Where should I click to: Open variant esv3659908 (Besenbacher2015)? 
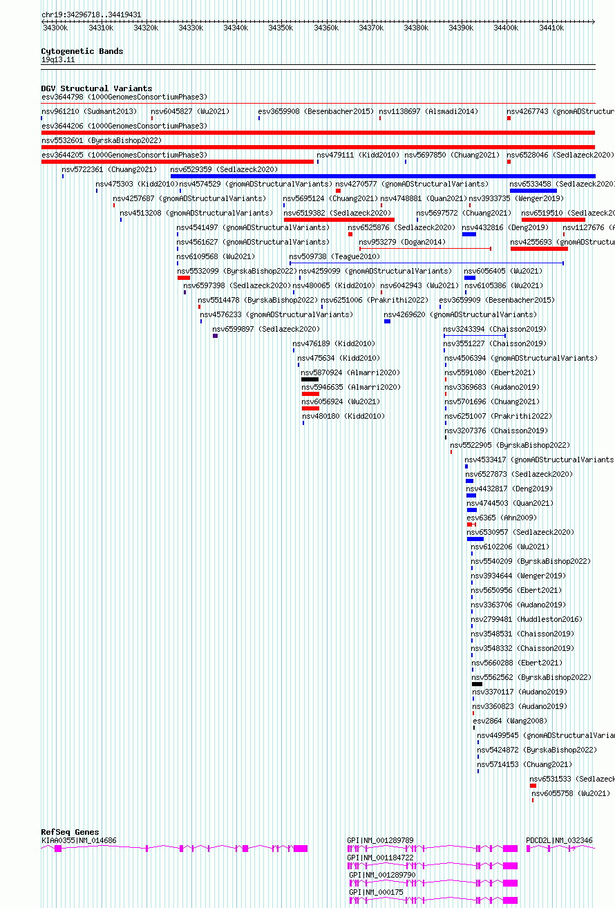[316, 112]
